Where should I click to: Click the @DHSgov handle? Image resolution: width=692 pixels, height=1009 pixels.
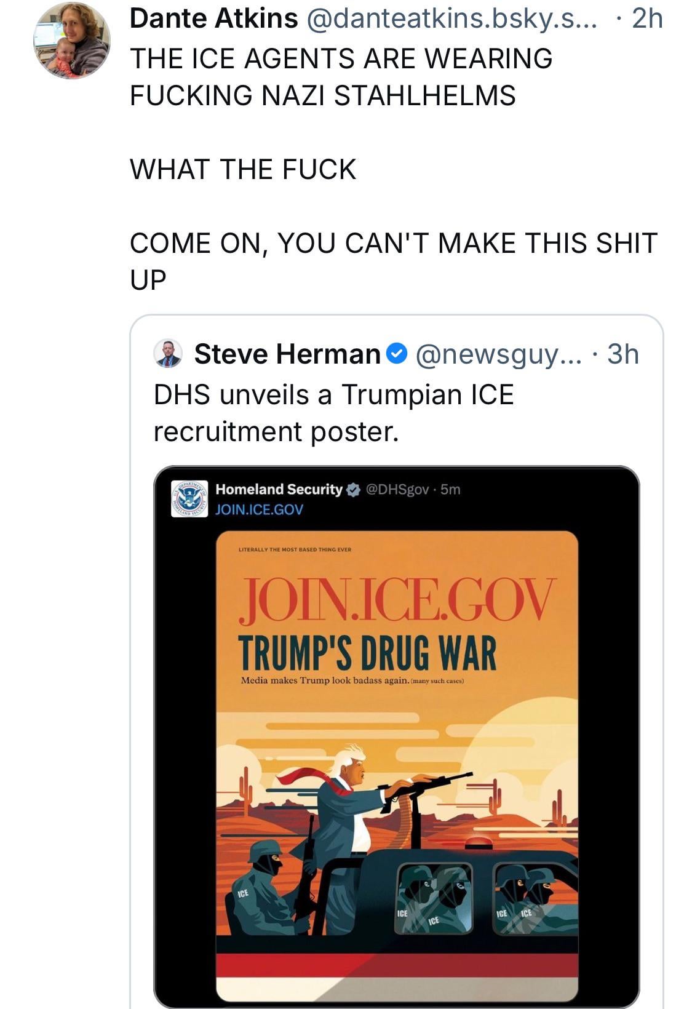point(397,490)
